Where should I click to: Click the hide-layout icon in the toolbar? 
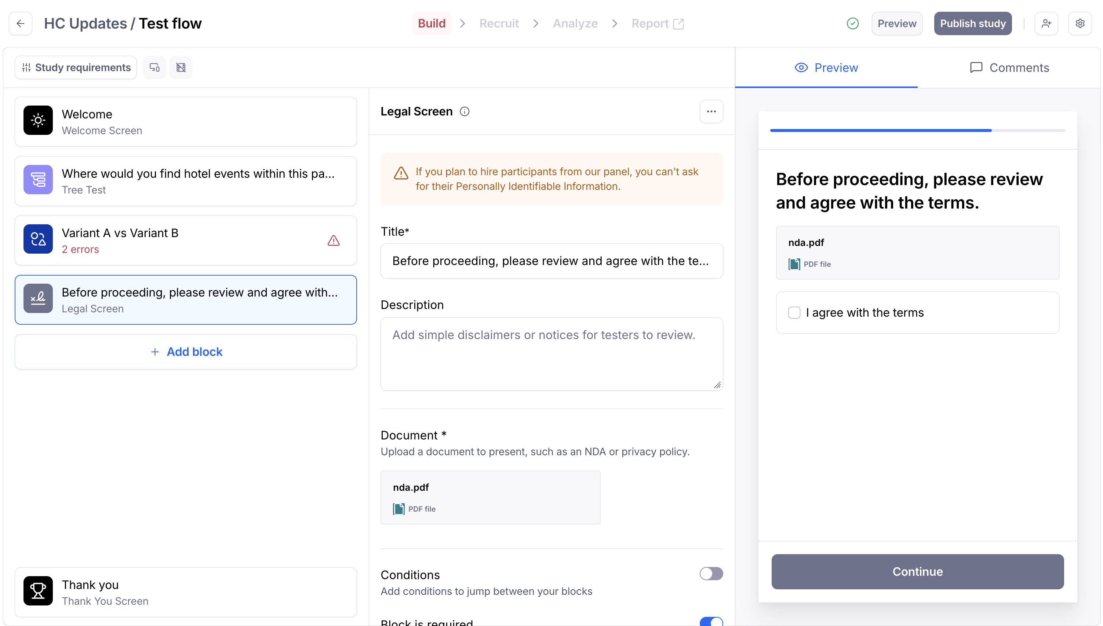181,67
